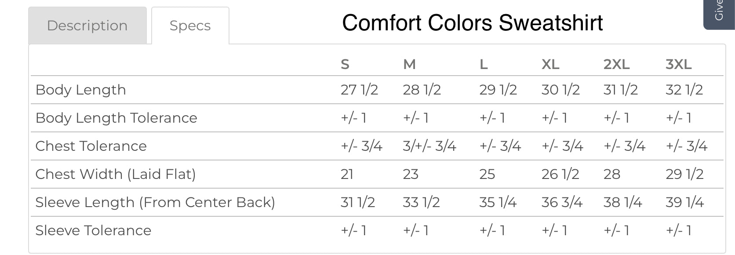Screen dimensions: 735x255
Task: Click the 39 1/4 sleeve length value
Action: 684,202
